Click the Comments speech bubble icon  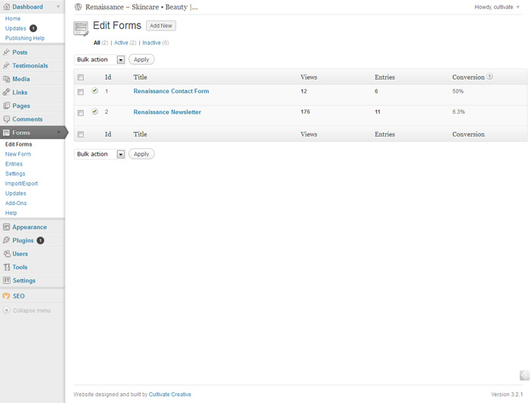[x=6, y=119]
